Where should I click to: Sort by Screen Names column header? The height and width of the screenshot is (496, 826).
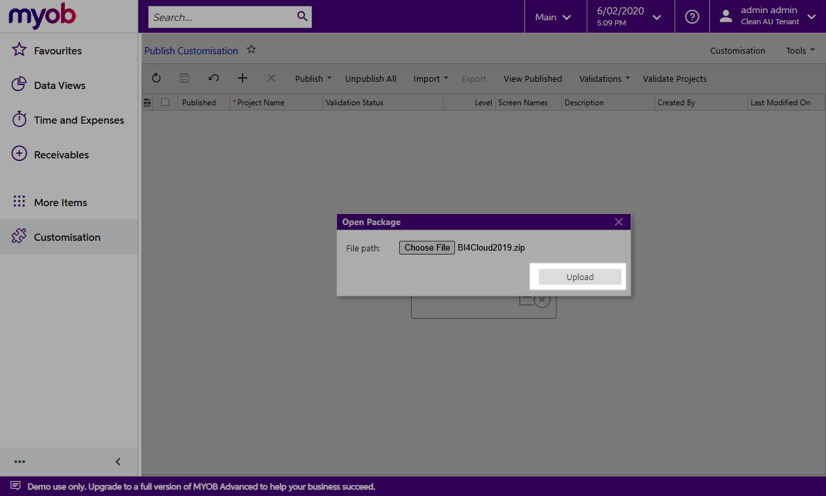pos(528,102)
